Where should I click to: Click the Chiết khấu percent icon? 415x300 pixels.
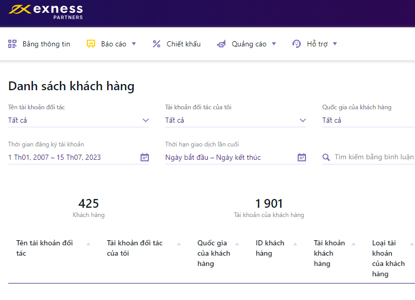pos(157,44)
